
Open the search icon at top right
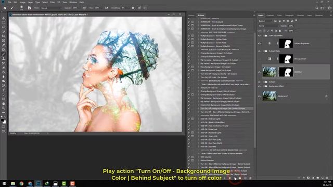coord(317,8)
